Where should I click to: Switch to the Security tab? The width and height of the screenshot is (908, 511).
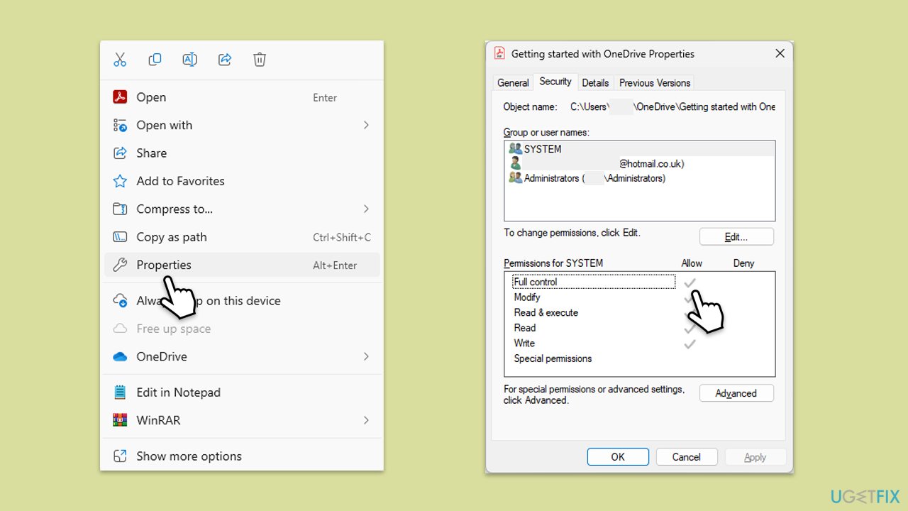coord(555,82)
